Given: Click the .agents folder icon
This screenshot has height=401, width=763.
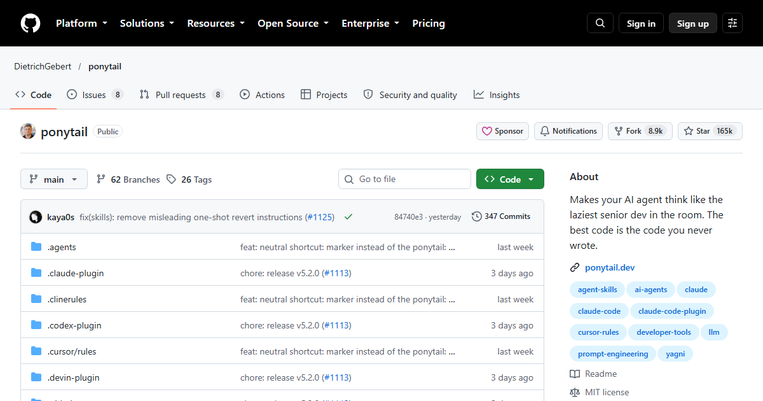Looking at the screenshot, I should 36,247.
